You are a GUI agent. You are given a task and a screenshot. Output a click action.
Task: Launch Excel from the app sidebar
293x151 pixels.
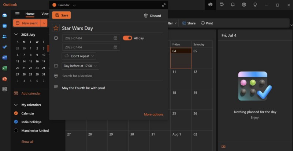click(x=5, y=68)
